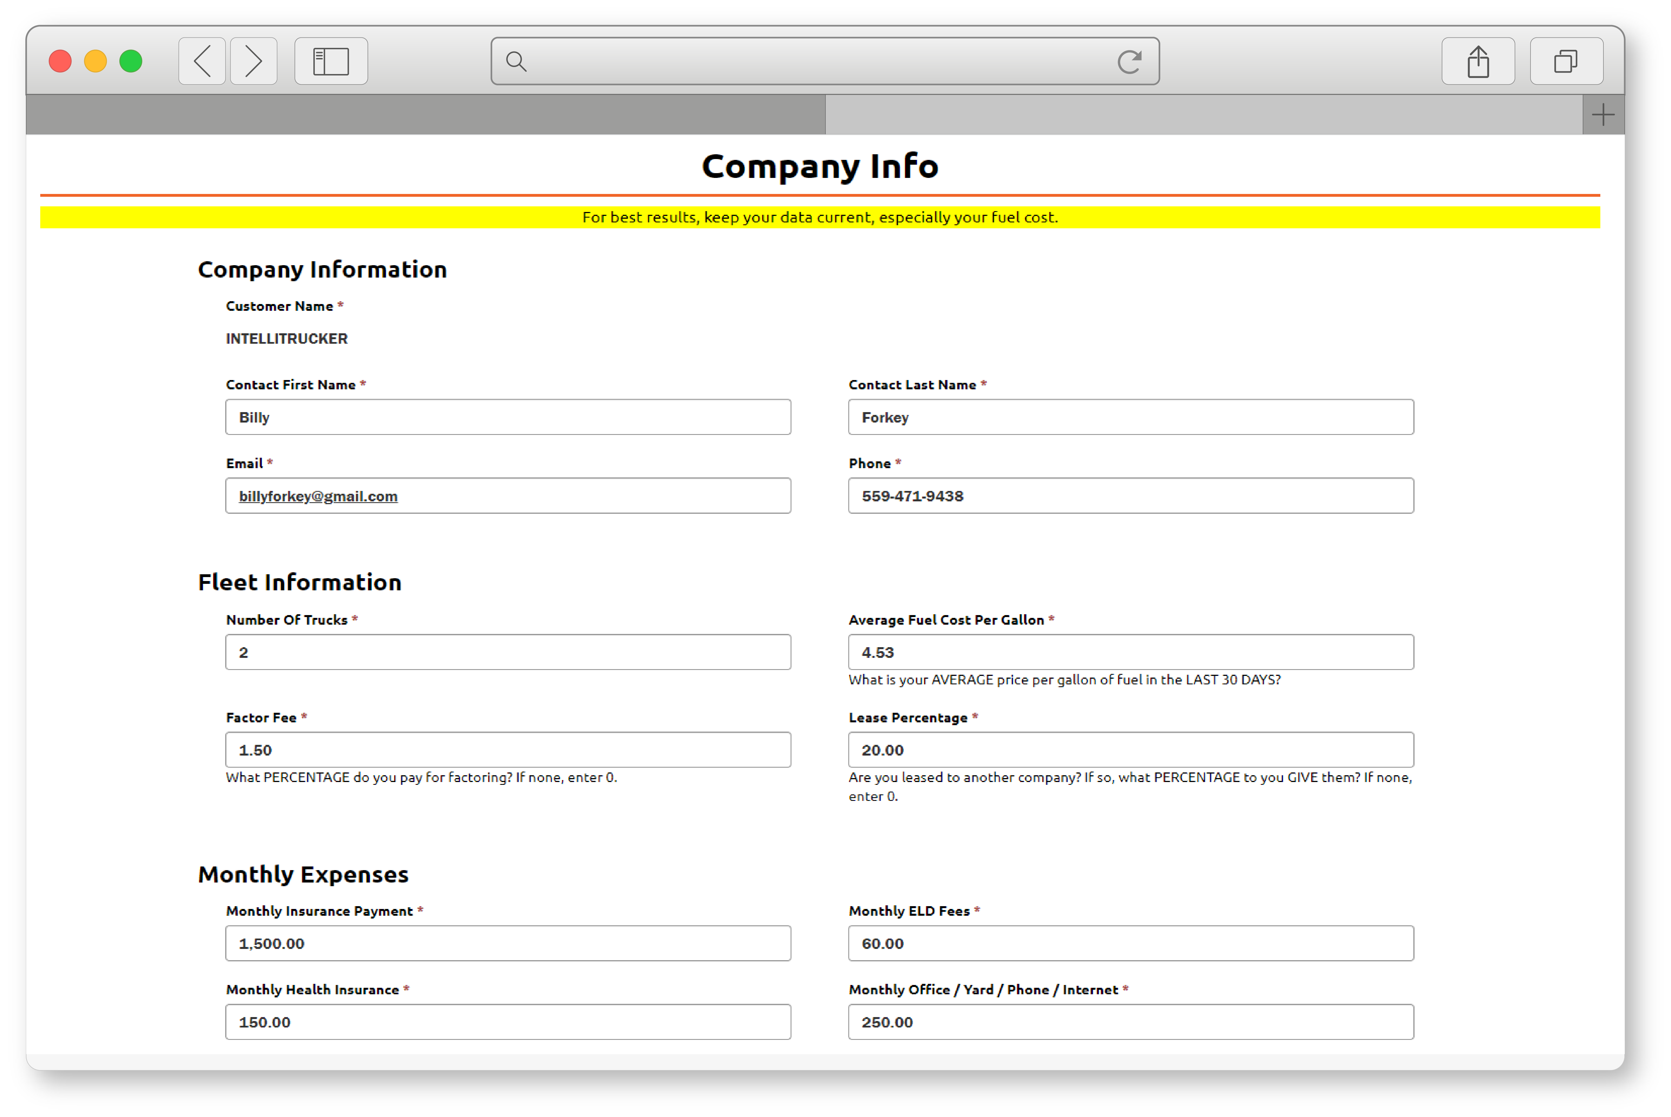This screenshot has height=1117, width=1671.
Task: Click the red close window button
Action: [61, 61]
